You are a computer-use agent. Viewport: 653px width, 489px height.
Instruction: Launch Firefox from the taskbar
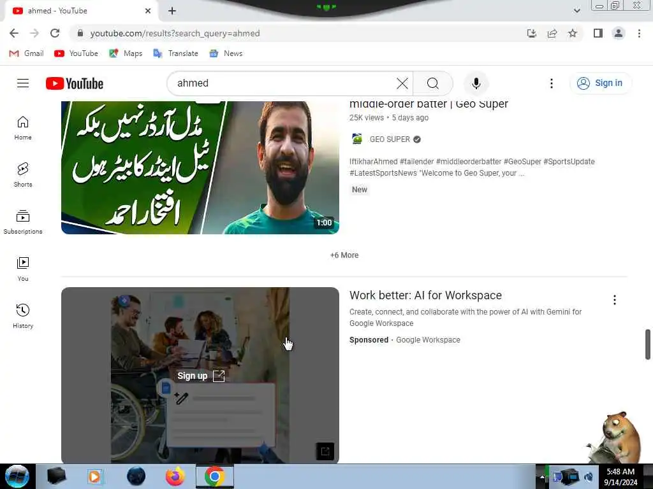tap(175, 476)
